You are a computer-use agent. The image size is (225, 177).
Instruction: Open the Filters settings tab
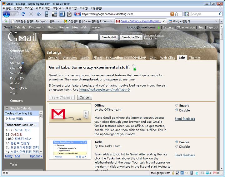(97, 58)
